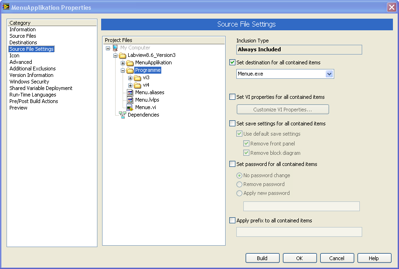Click the Dependencies icon in project tree
The height and width of the screenshot is (269, 399).
123,115
